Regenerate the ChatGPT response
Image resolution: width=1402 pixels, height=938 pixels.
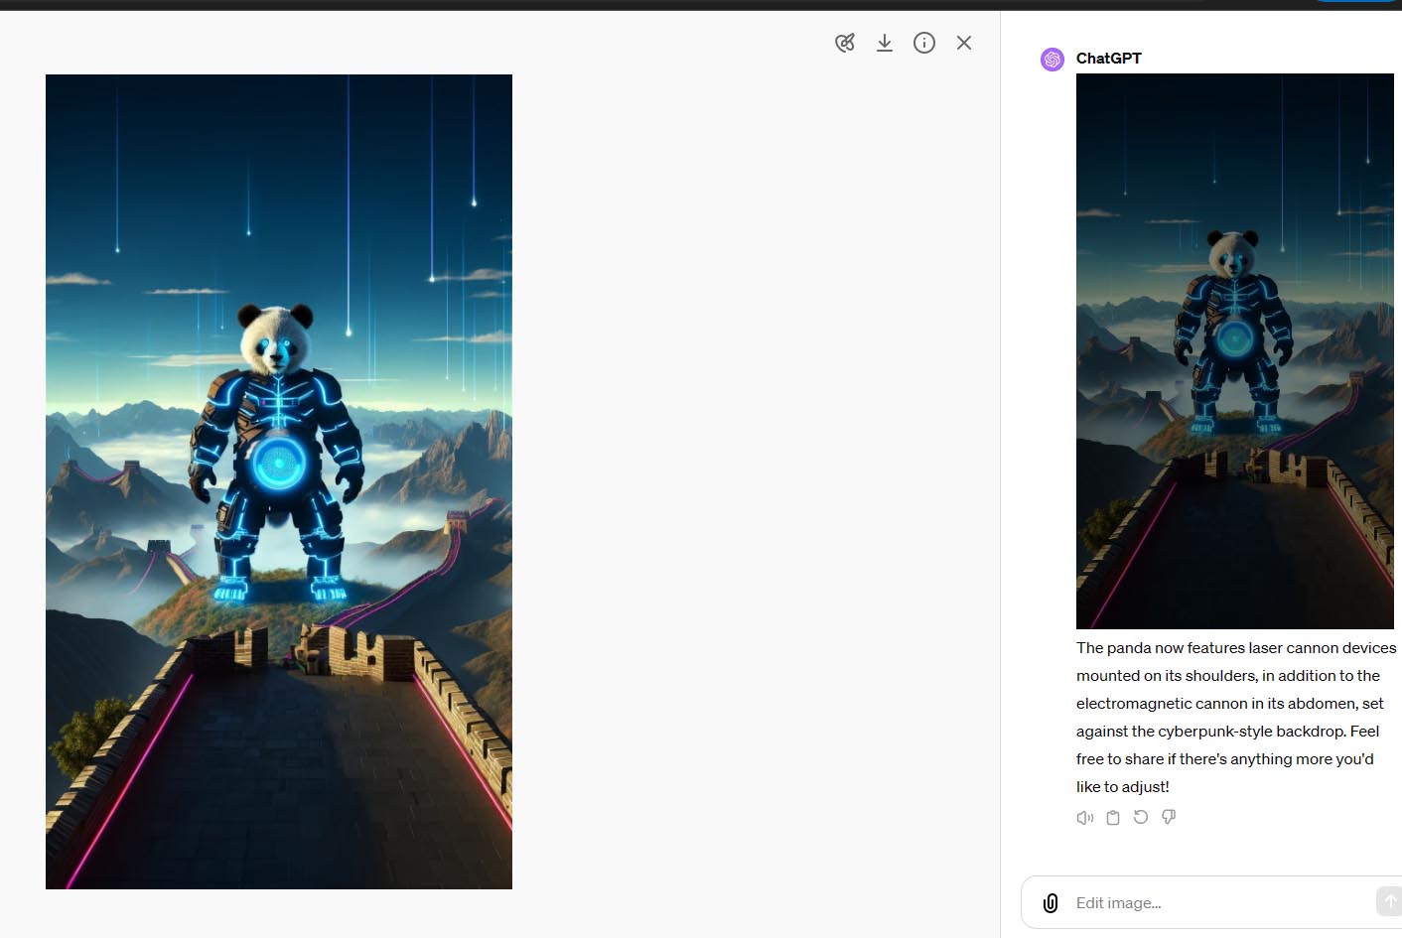click(x=1141, y=818)
